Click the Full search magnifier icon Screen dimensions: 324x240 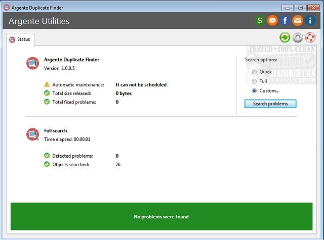tap(33, 134)
